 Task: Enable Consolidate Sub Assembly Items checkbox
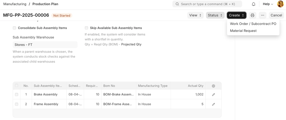tap(15, 28)
